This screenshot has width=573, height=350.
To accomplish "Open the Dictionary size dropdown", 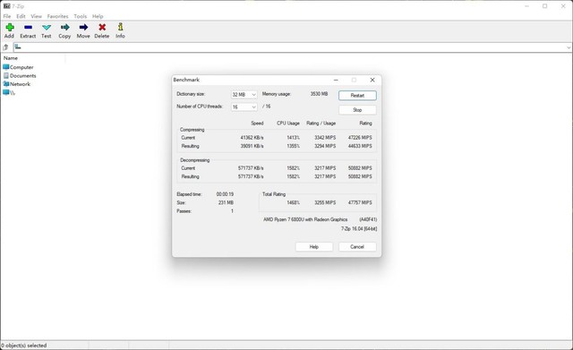I will (244, 95).
